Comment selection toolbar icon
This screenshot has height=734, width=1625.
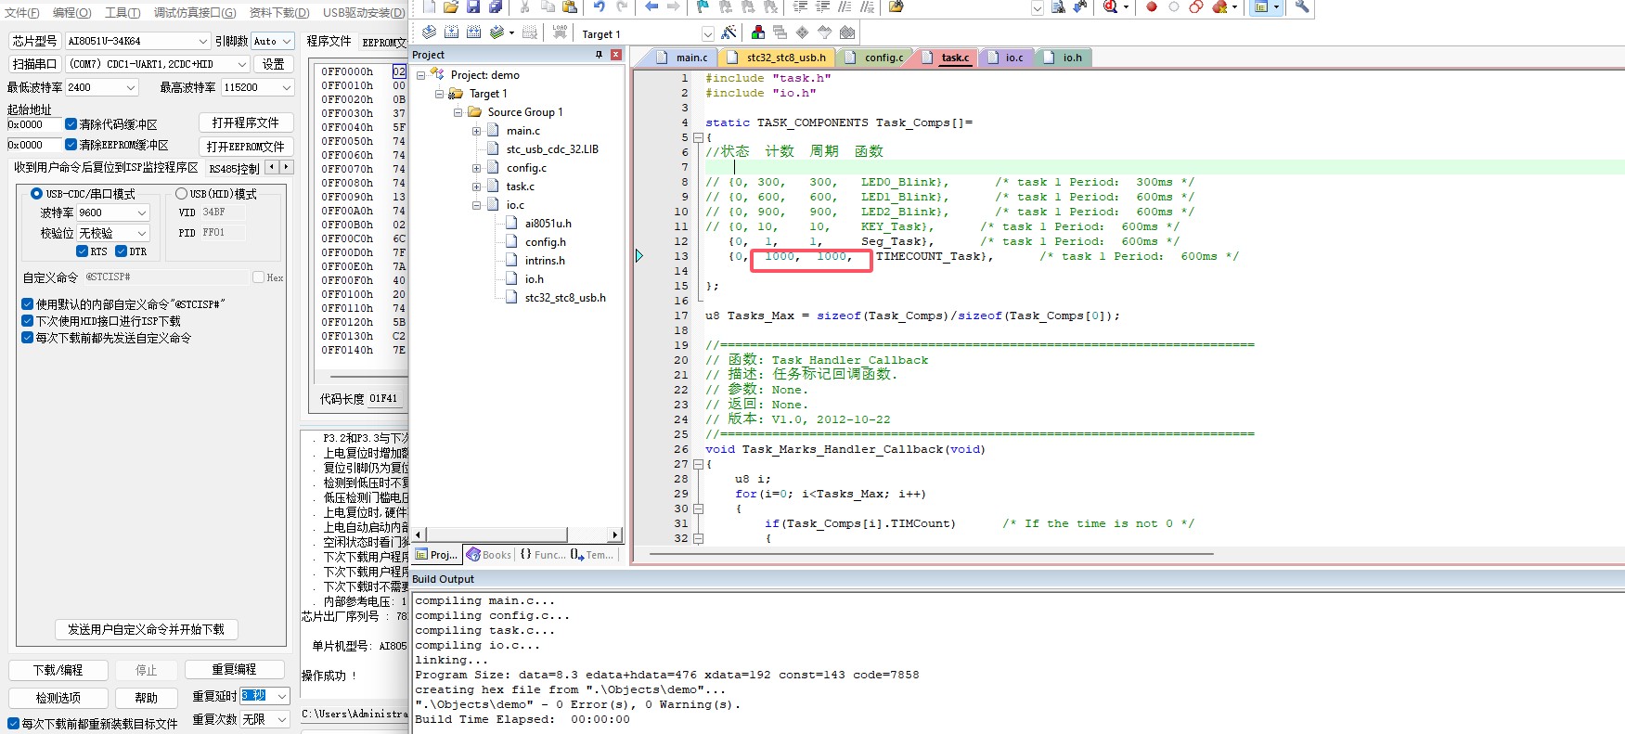[845, 6]
